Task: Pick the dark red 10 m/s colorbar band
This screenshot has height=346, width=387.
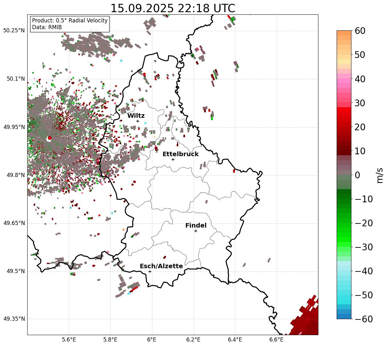Action: click(x=344, y=151)
